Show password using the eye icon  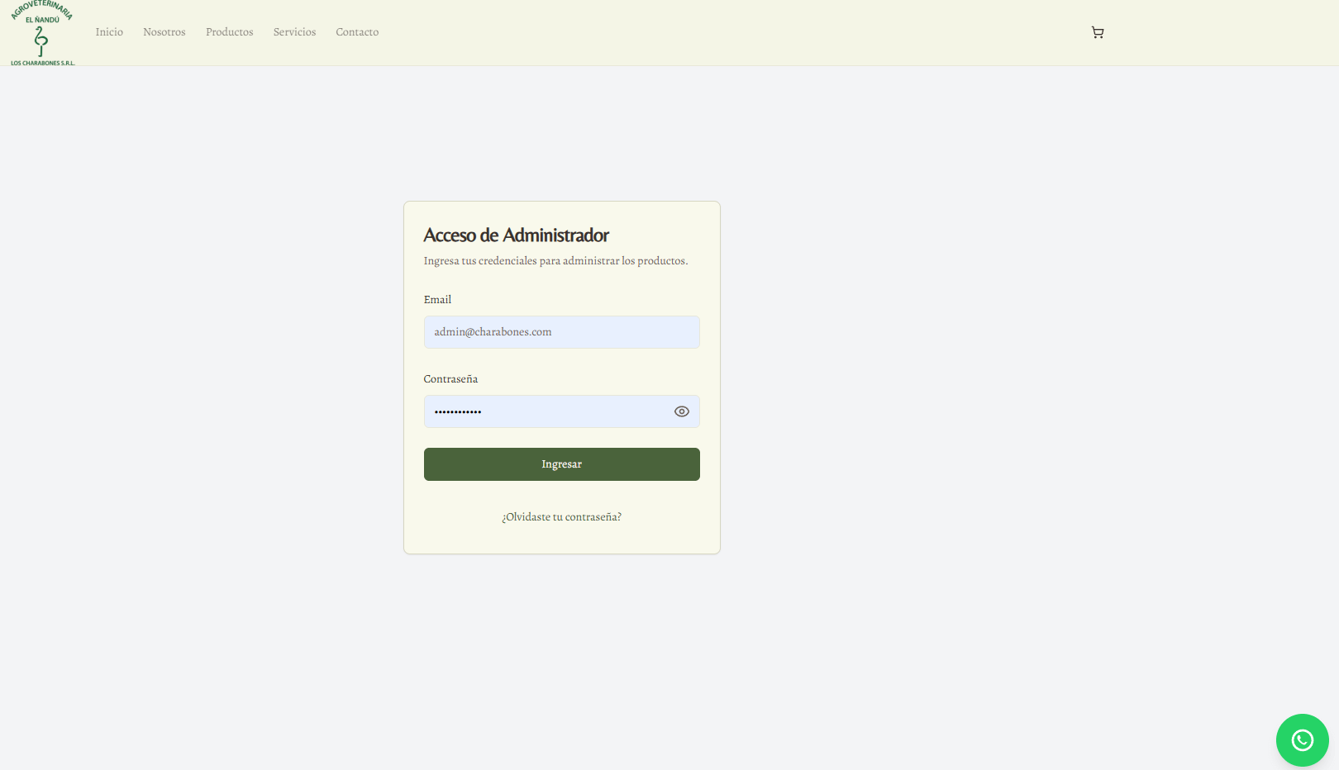coord(681,411)
